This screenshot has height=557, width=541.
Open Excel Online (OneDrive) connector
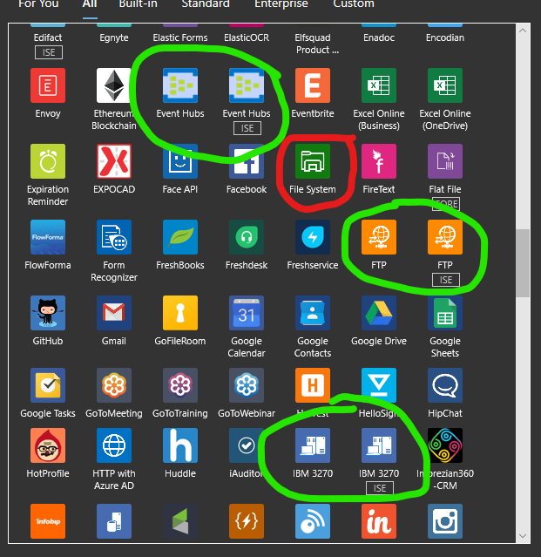pos(445,85)
